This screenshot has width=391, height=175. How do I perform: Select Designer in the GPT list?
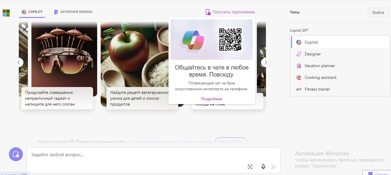[341, 54]
